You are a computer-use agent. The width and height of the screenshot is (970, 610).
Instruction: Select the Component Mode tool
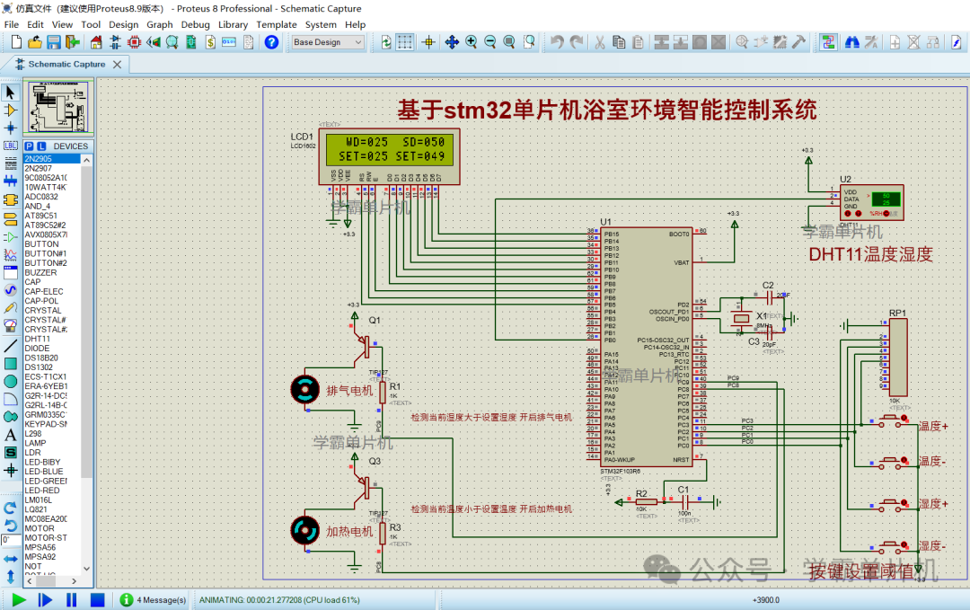(x=11, y=111)
